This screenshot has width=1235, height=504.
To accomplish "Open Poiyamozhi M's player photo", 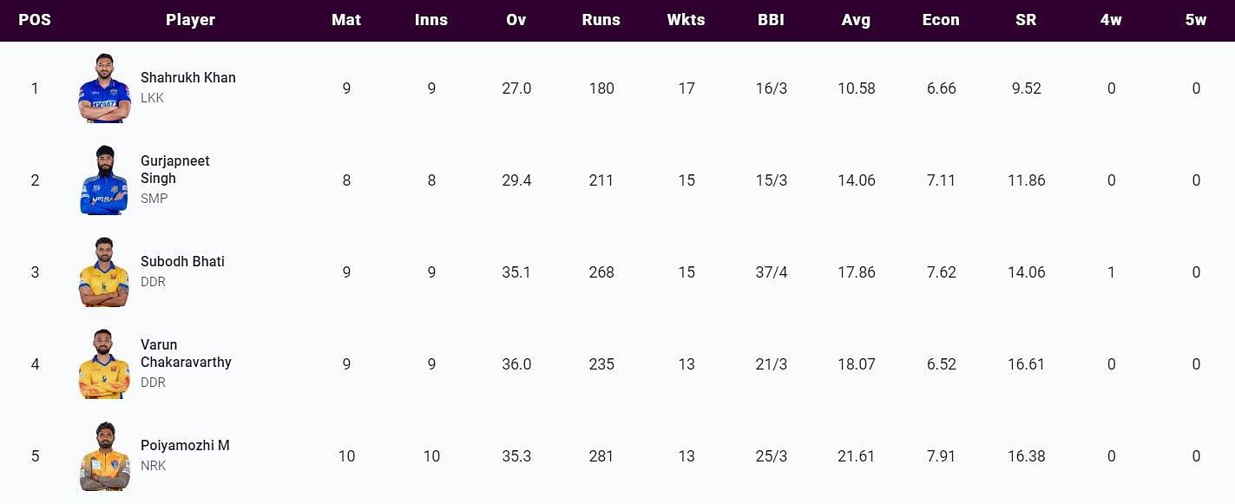I will click(104, 456).
